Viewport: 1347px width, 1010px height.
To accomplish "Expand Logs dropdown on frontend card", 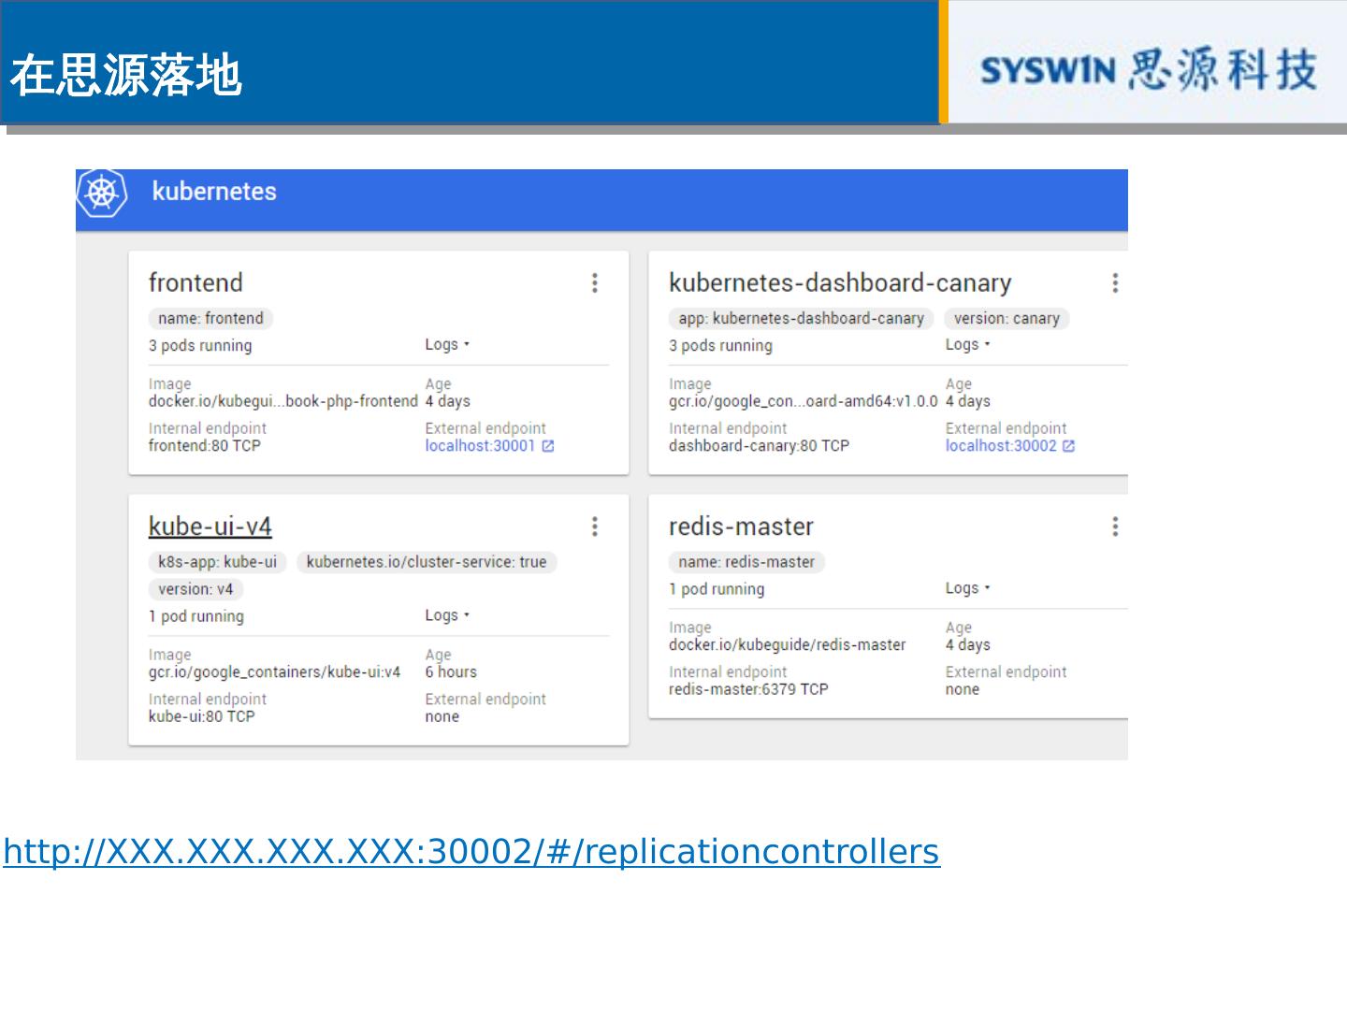I will (x=447, y=345).
